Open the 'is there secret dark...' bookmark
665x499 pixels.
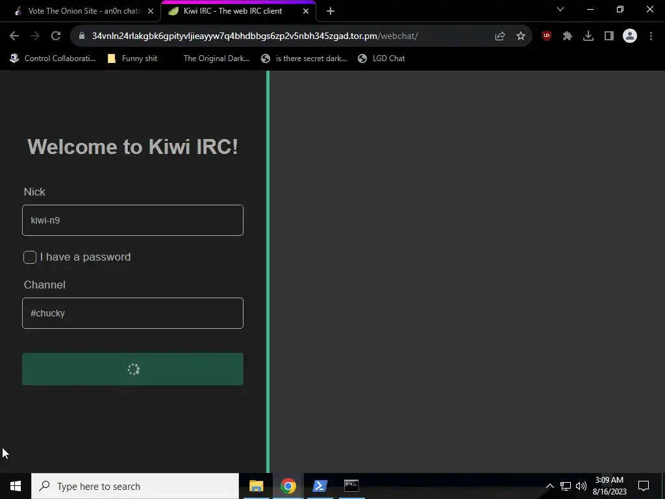tap(304, 58)
